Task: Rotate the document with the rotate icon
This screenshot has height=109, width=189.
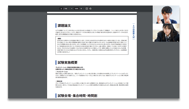Action: coord(90,9)
